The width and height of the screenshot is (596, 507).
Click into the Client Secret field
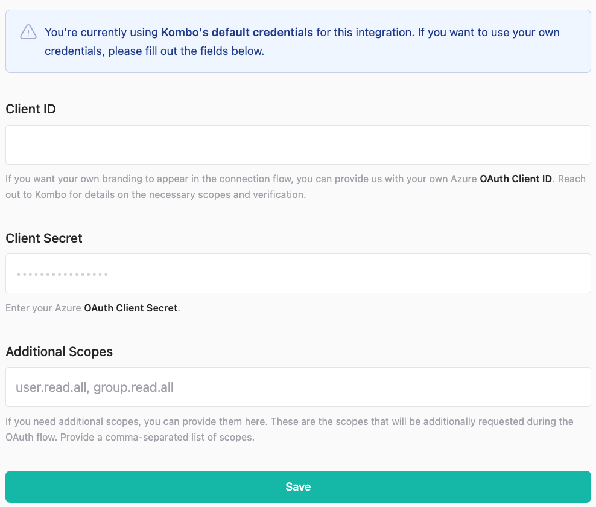pos(298,273)
